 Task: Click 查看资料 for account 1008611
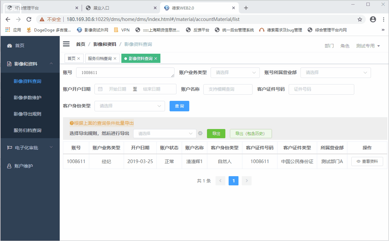tap(367, 161)
